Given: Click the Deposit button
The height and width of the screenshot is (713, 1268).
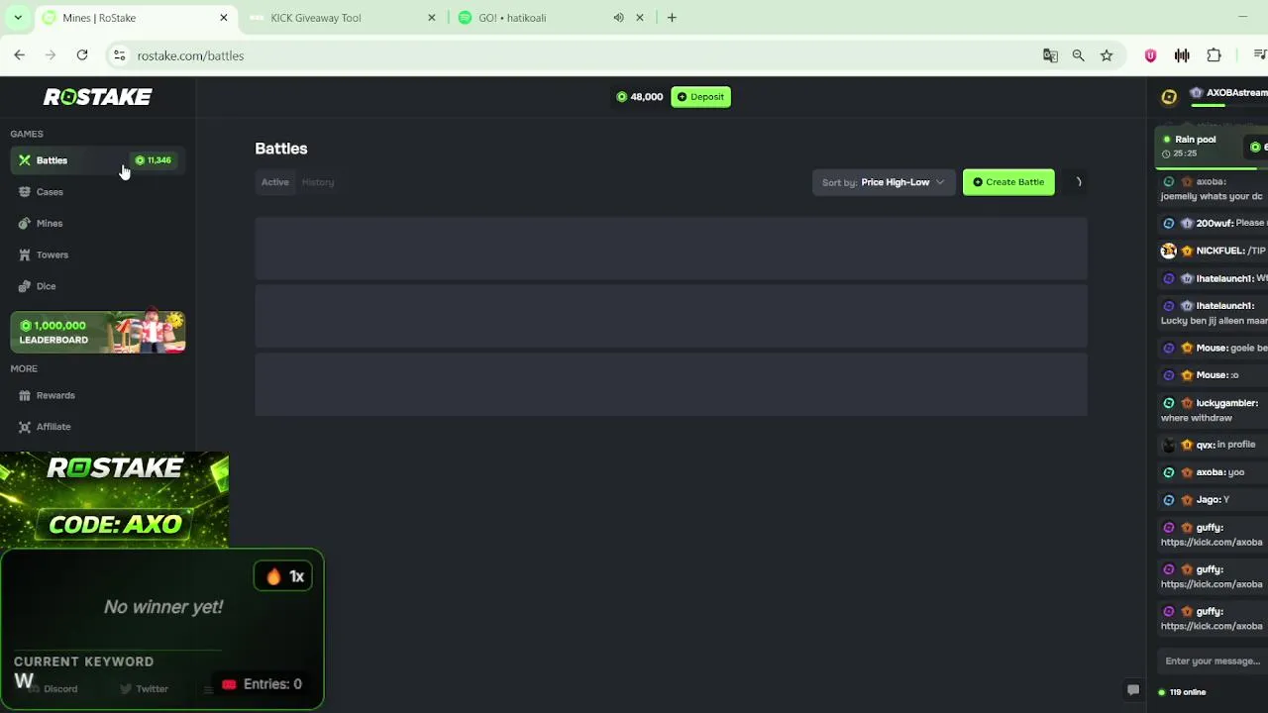Looking at the screenshot, I should pos(700,97).
